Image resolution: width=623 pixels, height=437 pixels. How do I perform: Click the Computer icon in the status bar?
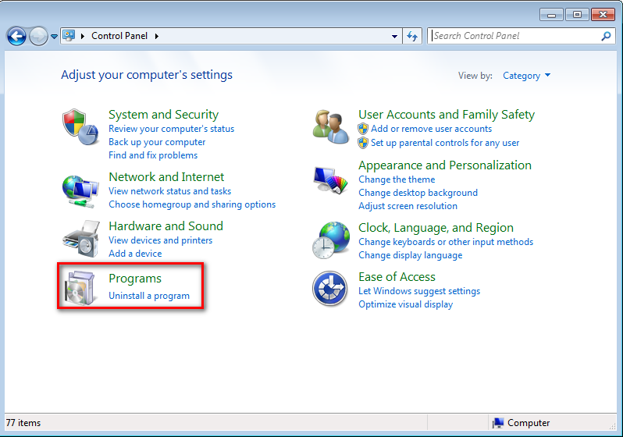point(497,423)
